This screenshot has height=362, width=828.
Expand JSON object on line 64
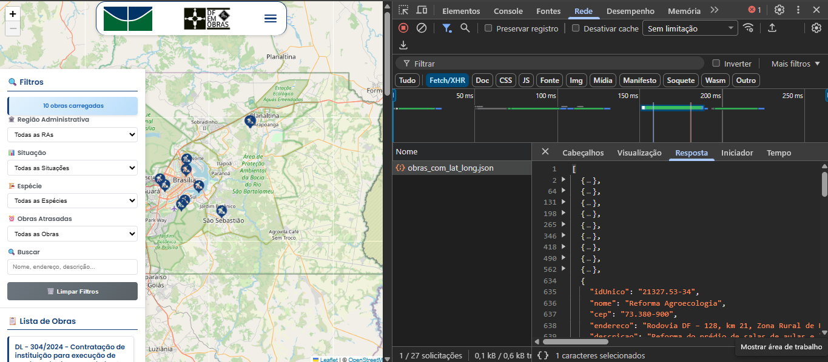click(564, 191)
